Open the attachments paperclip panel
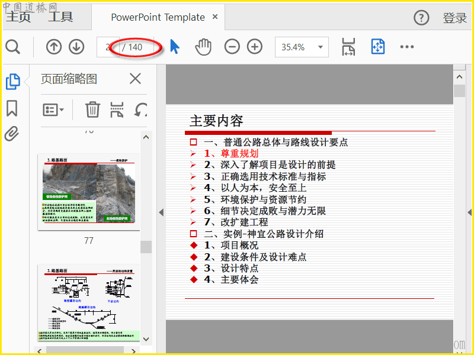Image resolution: width=474 pixels, height=355 pixels. click(12, 134)
